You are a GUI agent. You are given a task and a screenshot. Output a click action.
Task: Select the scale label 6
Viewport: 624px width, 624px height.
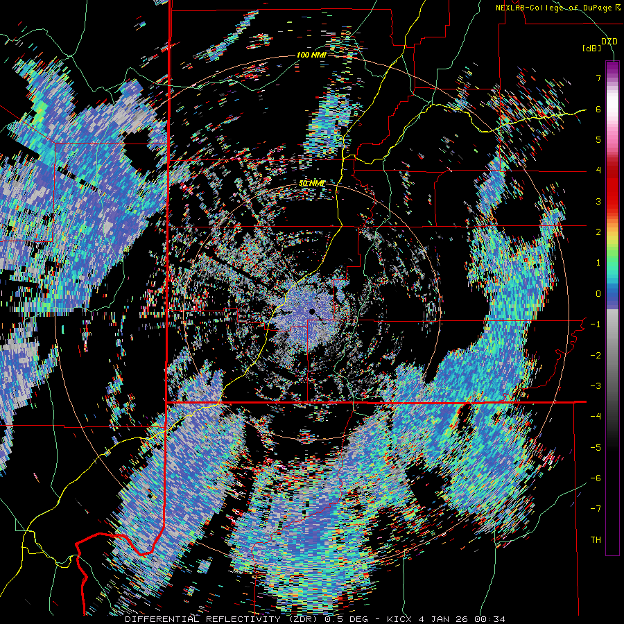[598, 109]
